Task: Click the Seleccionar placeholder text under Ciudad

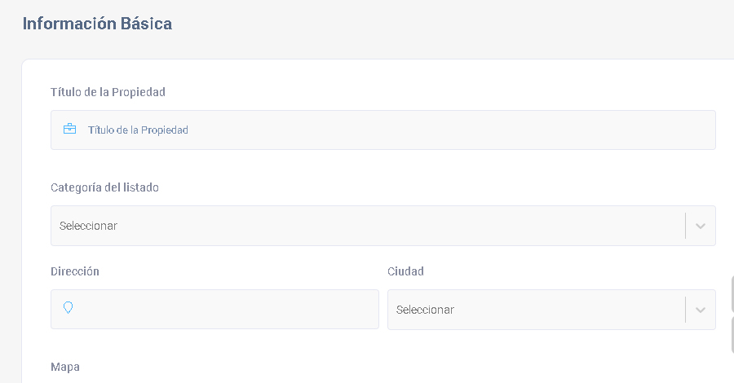Action: (425, 310)
